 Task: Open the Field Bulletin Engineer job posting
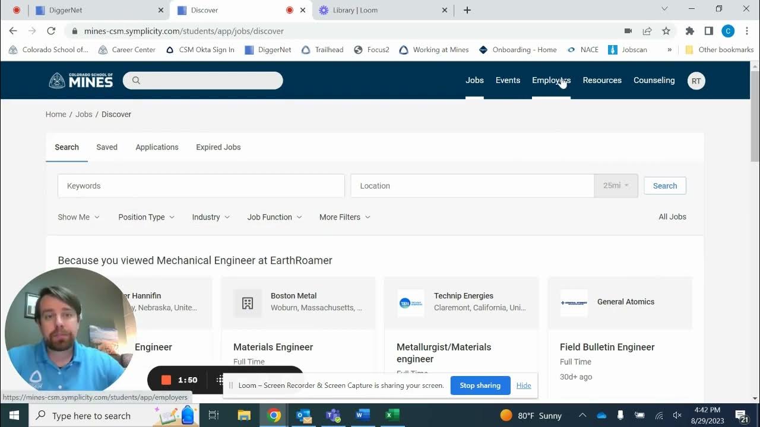(607, 347)
